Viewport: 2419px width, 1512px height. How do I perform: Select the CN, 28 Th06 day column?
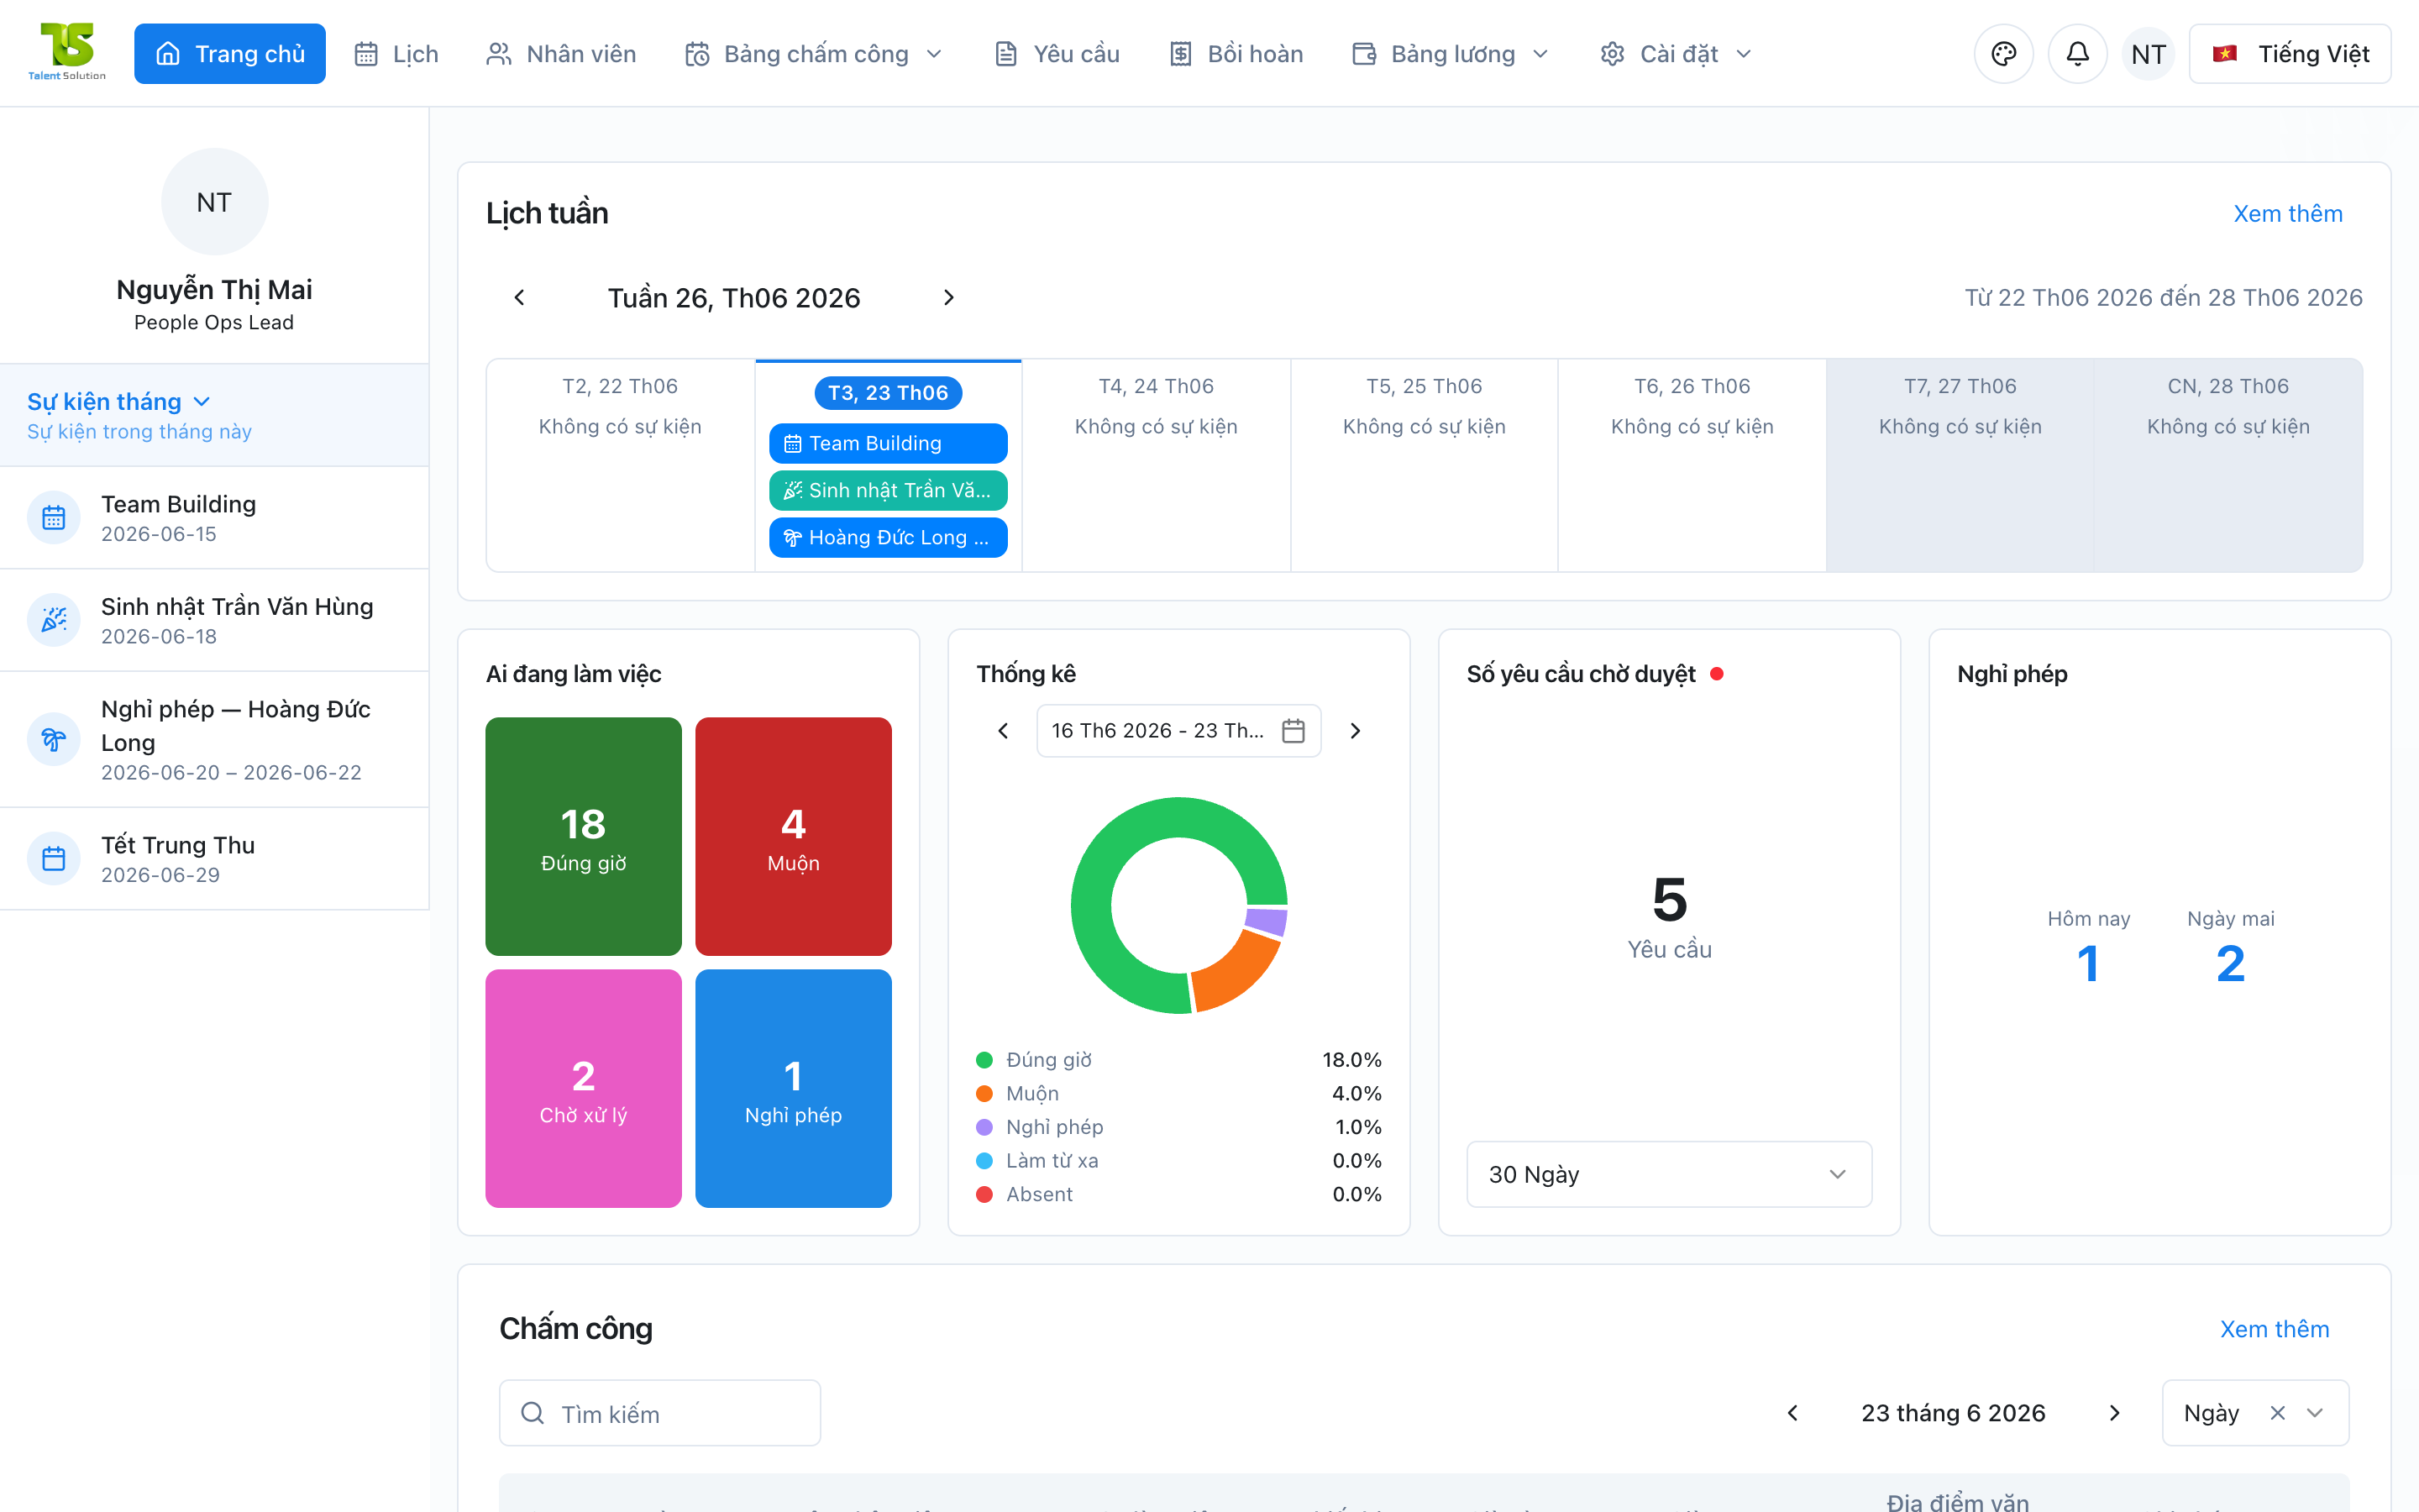[2227, 465]
